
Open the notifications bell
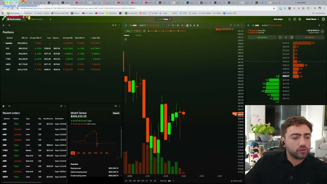tap(289, 19)
